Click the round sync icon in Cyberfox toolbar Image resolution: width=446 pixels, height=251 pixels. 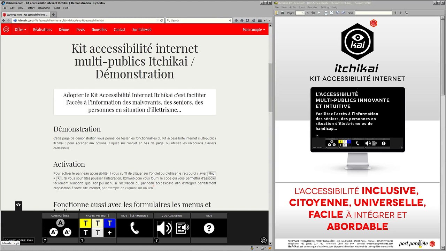click(x=247, y=21)
